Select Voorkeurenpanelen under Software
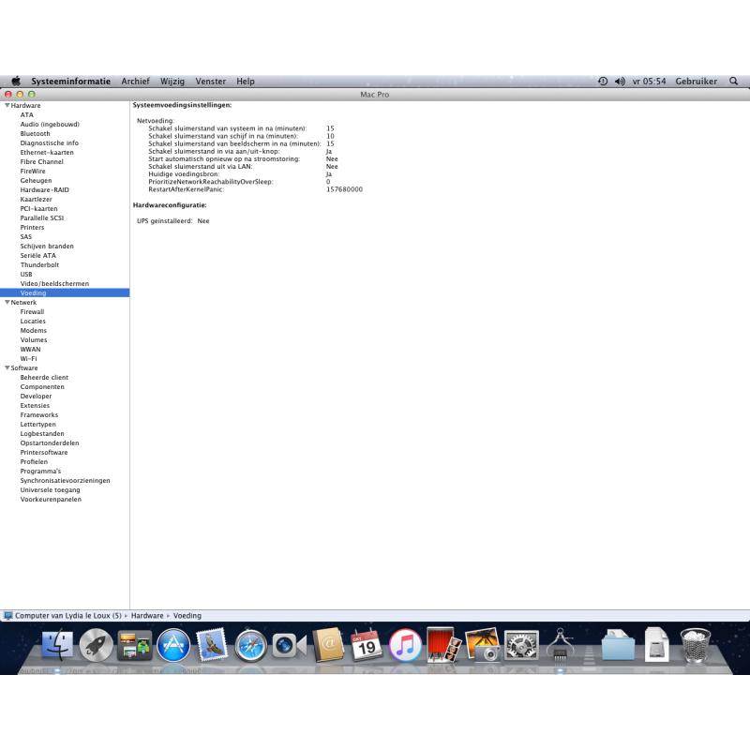The height and width of the screenshot is (750, 750). (51, 500)
